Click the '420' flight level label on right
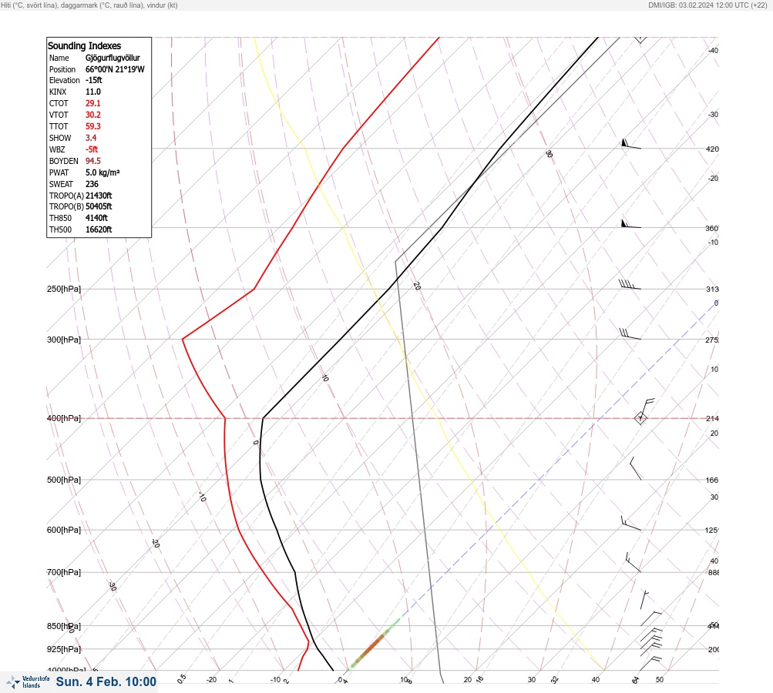773x693 pixels. [x=712, y=149]
